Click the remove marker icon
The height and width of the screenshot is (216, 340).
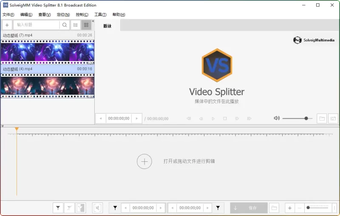click(69, 208)
